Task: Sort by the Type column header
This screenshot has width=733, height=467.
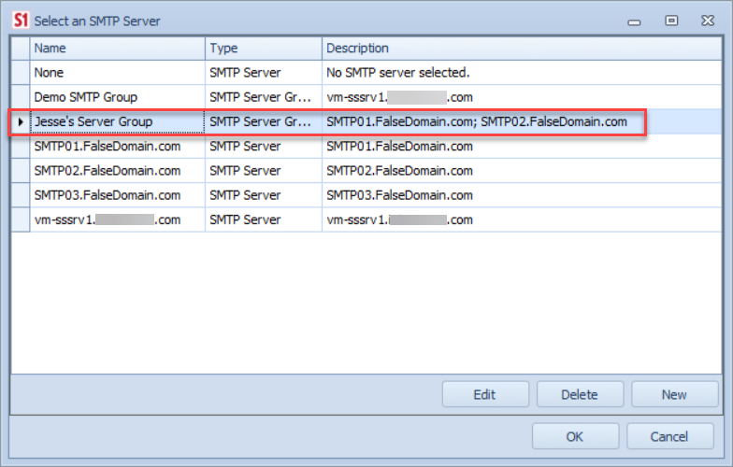Action: click(264, 49)
